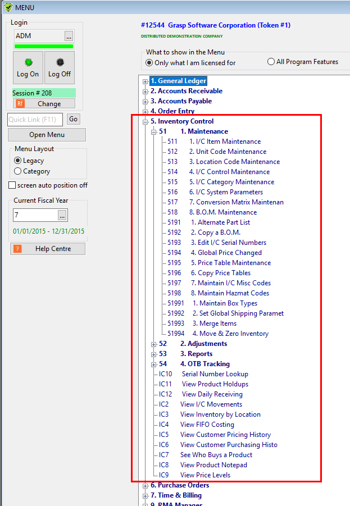Select 'All Program Features' option

(x=303, y=62)
